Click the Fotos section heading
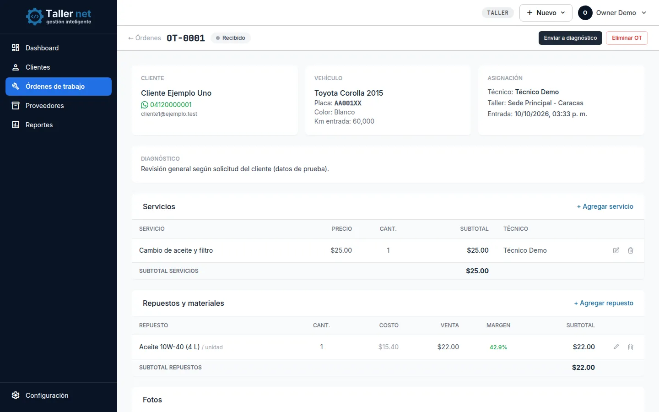Image resolution: width=659 pixels, height=412 pixels. 152,400
